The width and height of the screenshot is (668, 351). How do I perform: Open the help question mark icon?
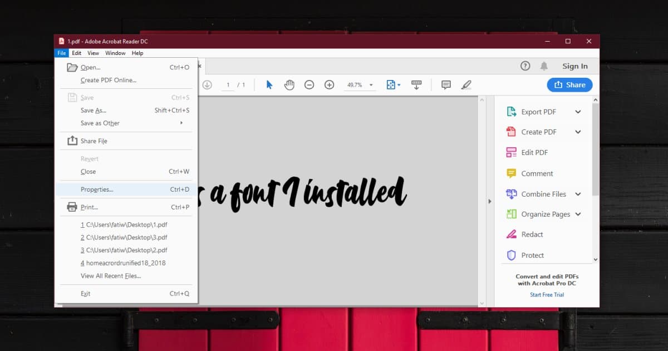(x=525, y=66)
